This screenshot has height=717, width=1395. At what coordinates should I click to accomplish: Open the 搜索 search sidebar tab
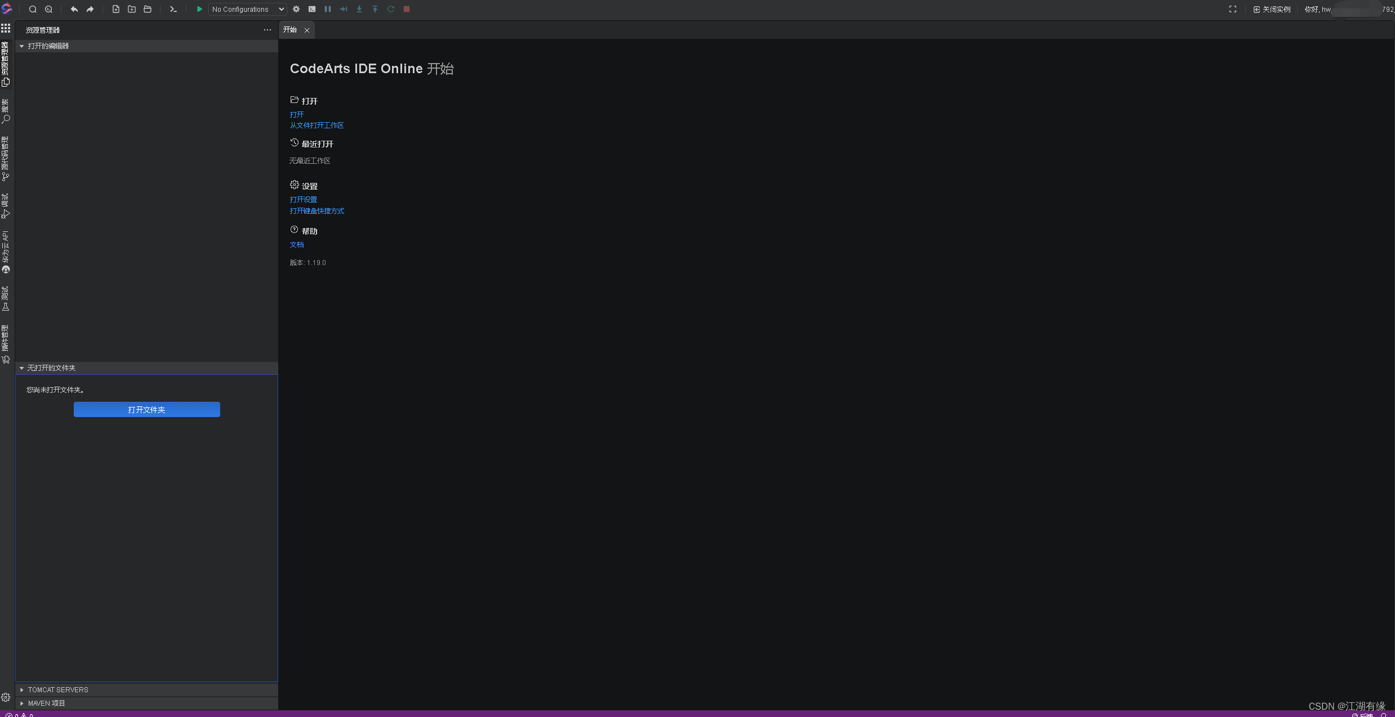[6, 111]
